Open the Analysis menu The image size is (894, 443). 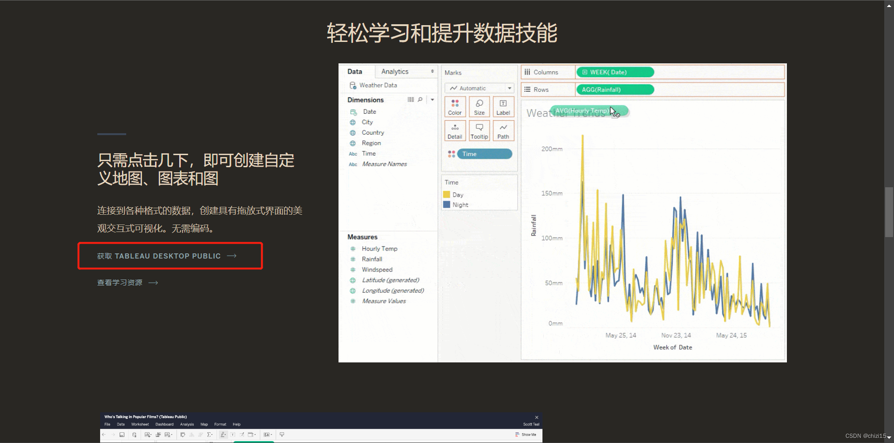click(187, 424)
